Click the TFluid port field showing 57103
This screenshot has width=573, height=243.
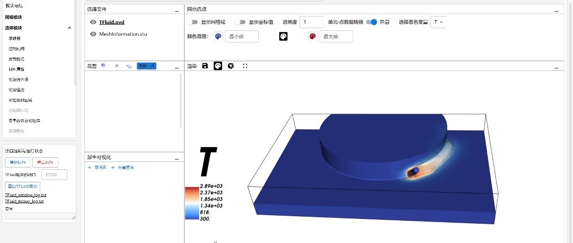point(54,175)
